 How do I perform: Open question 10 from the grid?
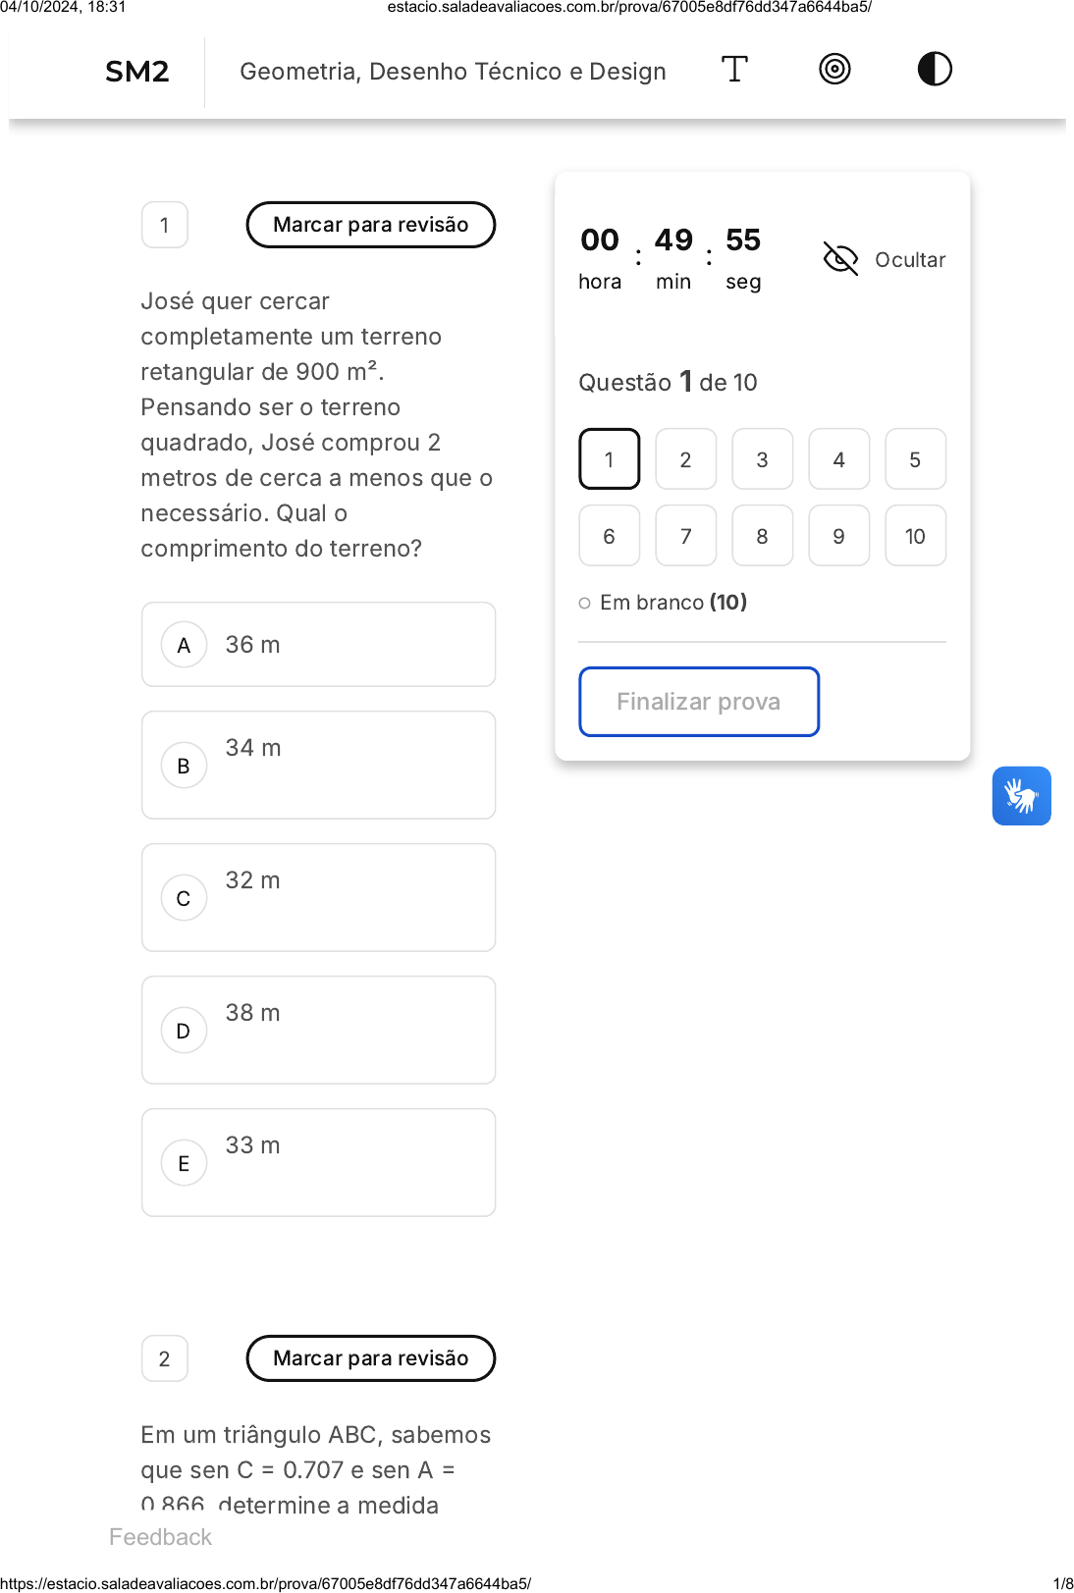(x=915, y=536)
